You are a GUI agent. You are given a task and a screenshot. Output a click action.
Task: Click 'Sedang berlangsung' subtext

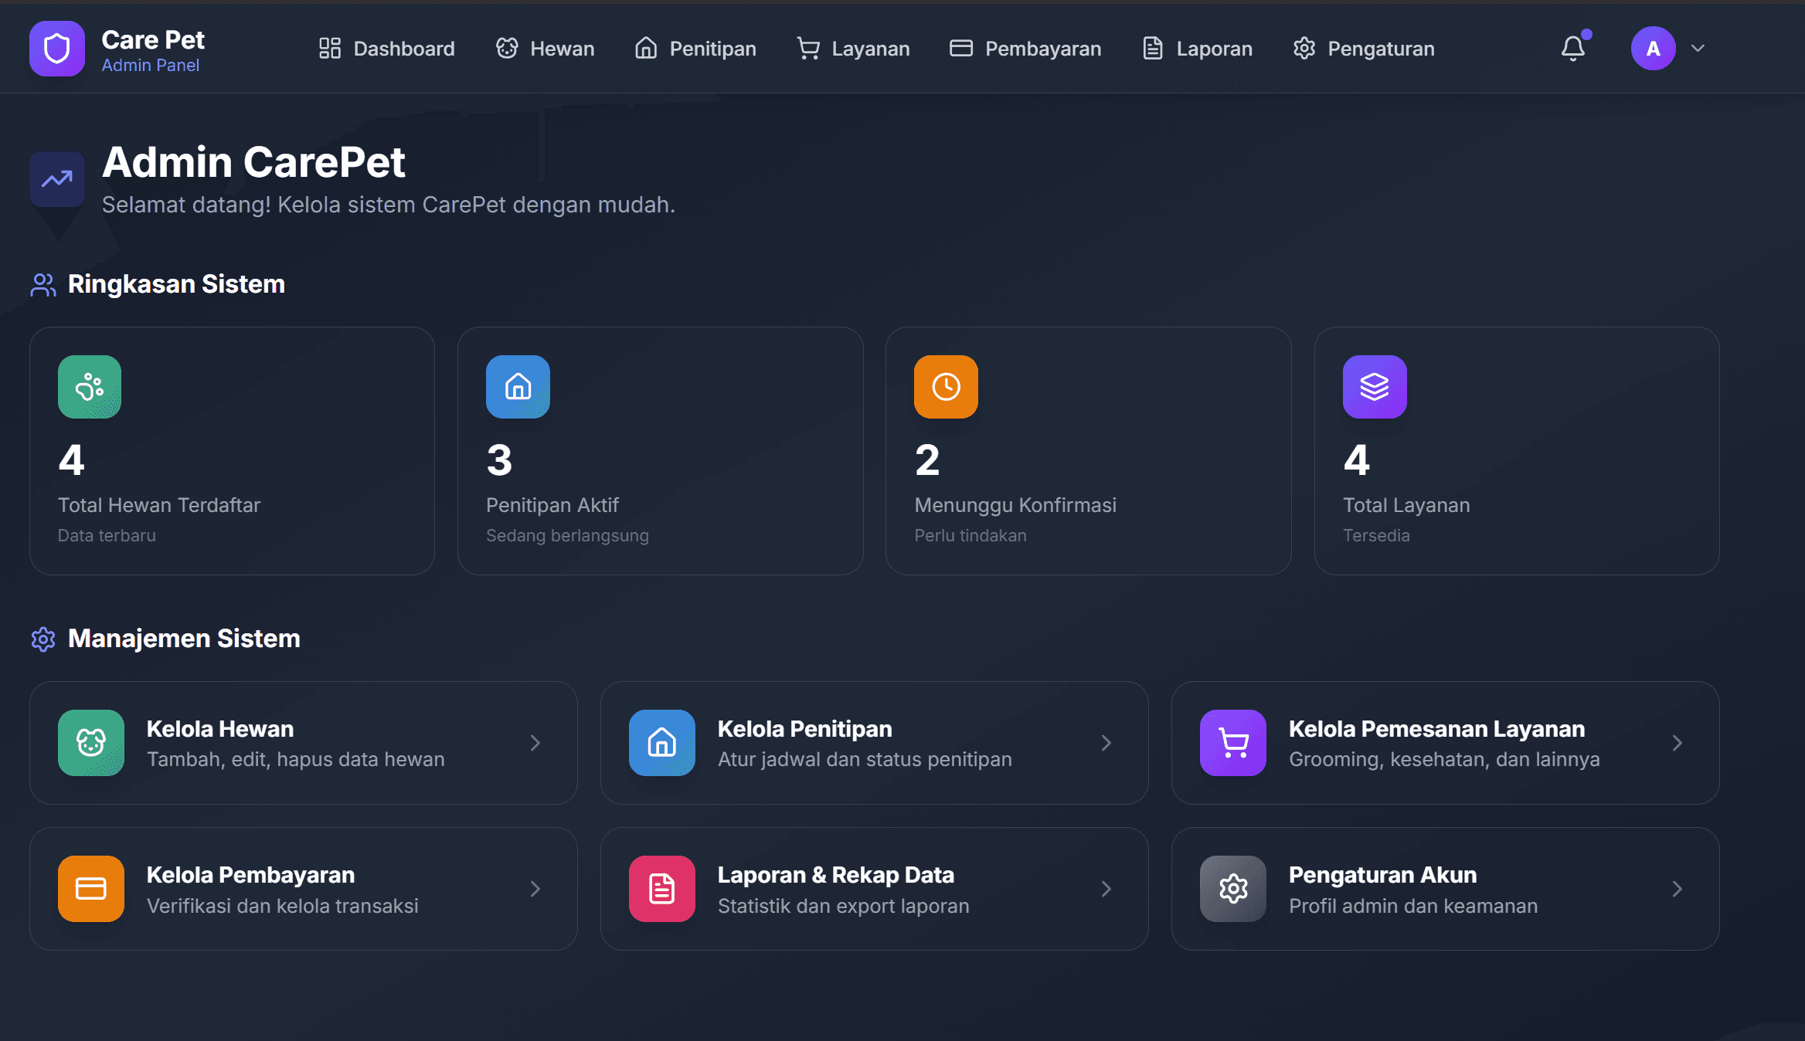(567, 536)
